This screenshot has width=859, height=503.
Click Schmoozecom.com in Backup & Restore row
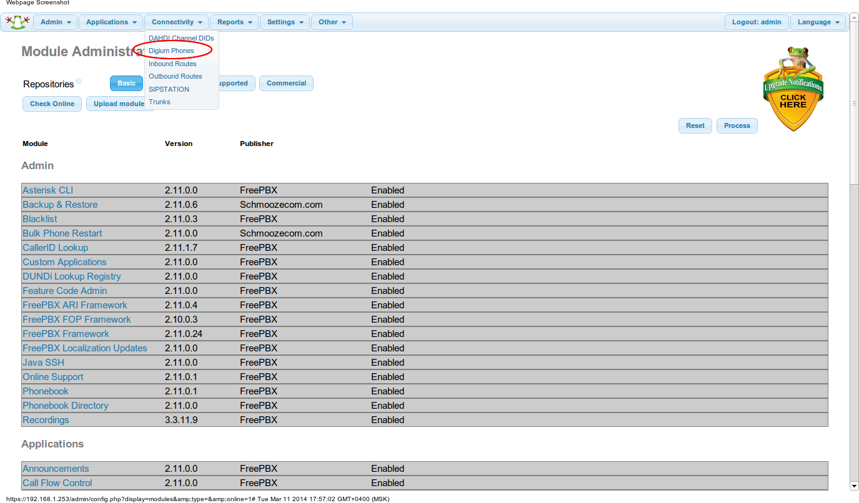pos(281,205)
